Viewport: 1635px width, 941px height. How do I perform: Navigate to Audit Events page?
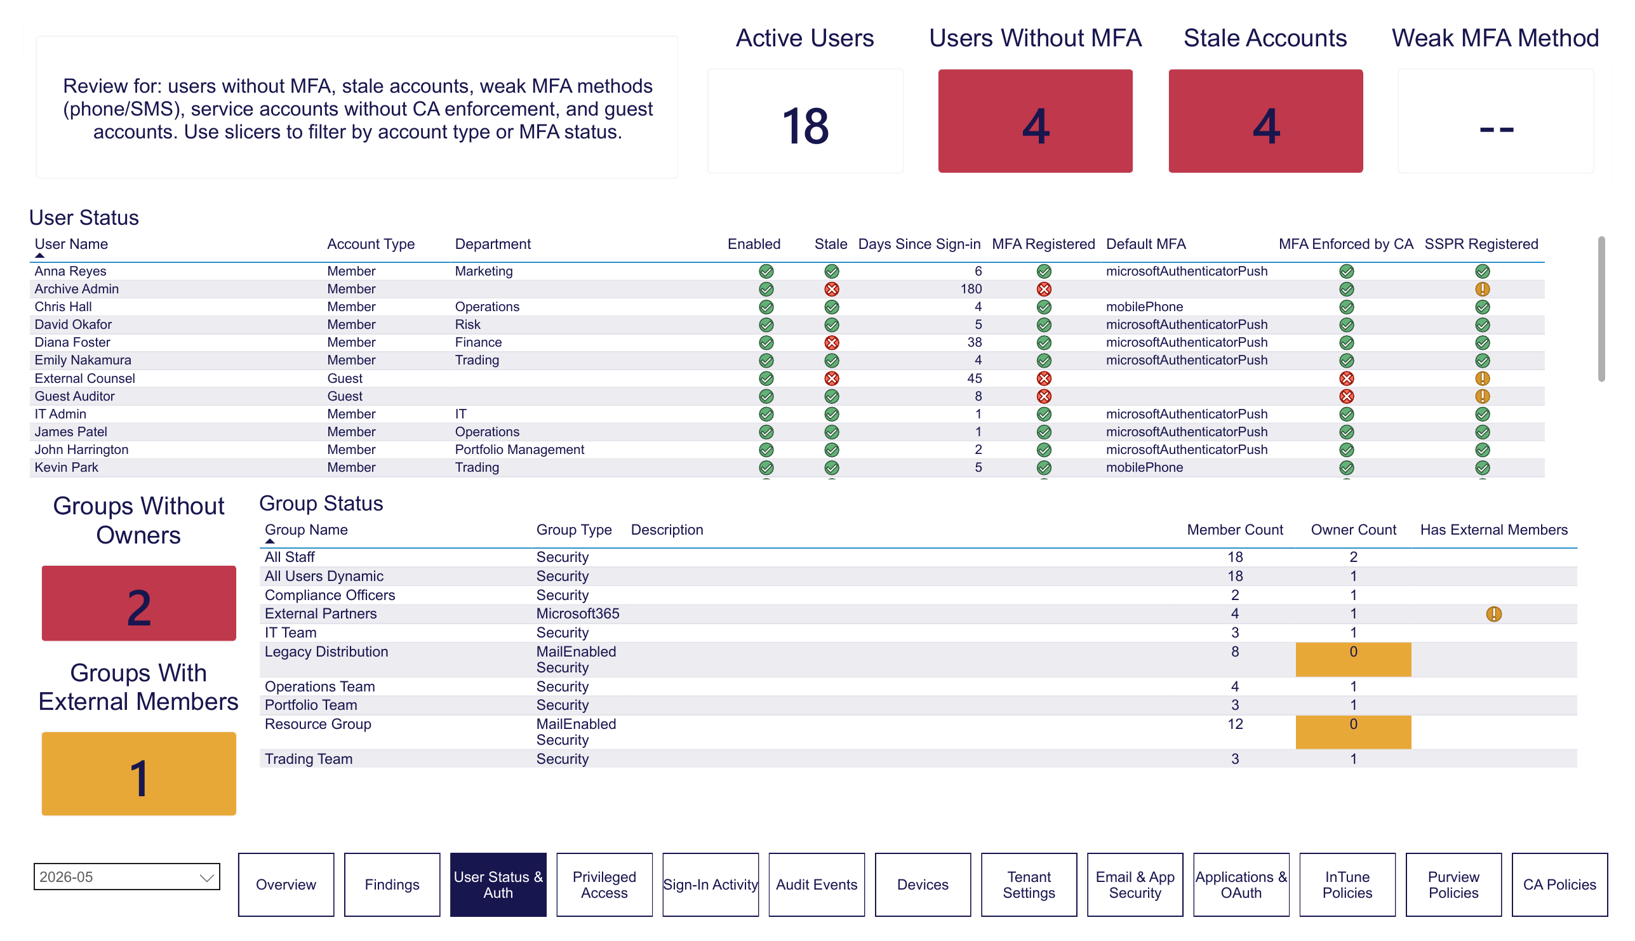tap(815, 884)
